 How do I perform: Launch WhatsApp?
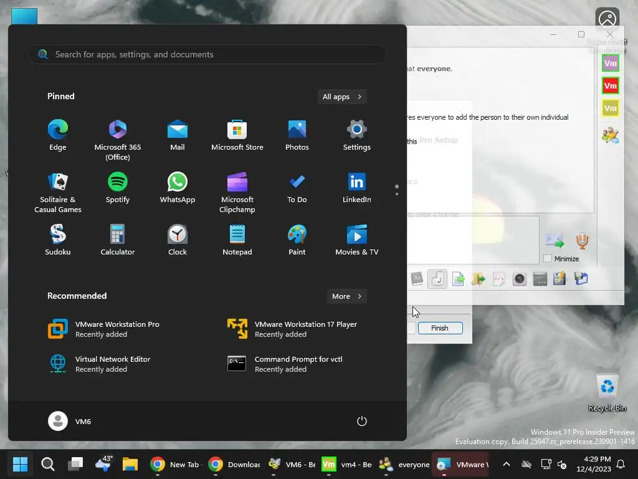(x=178, y=188)
